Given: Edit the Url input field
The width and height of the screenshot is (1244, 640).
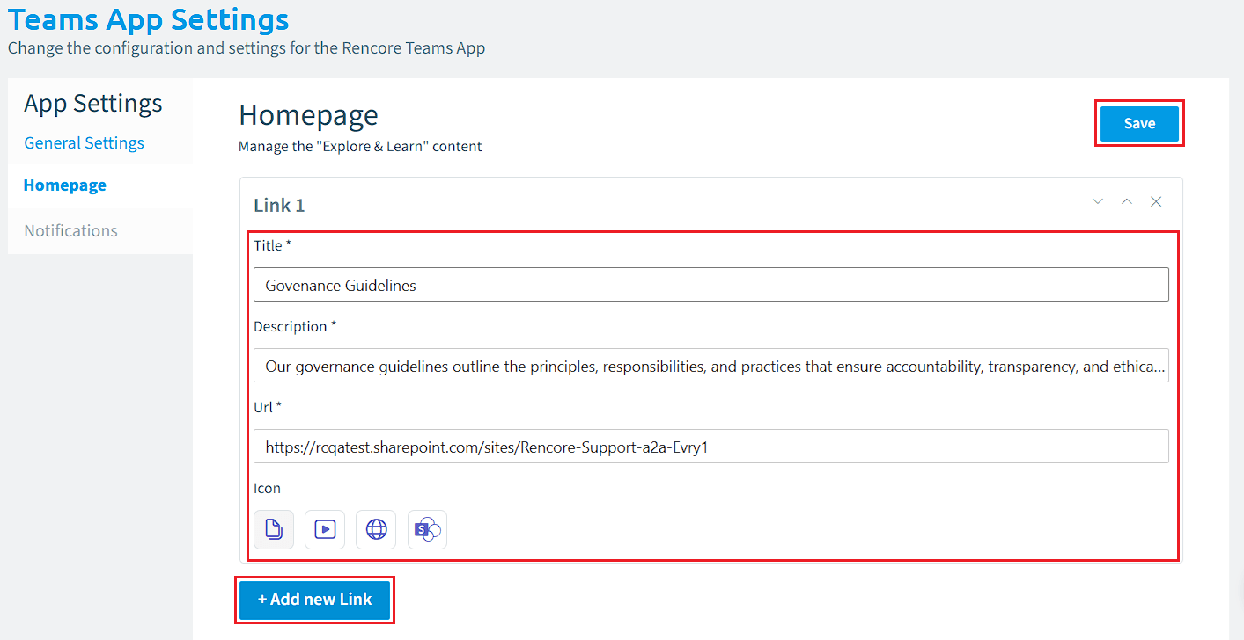Looking at the screenshot, I should 711,447.
